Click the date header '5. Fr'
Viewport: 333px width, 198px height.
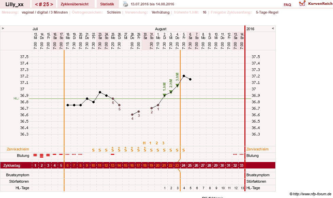tap(184, 36)
